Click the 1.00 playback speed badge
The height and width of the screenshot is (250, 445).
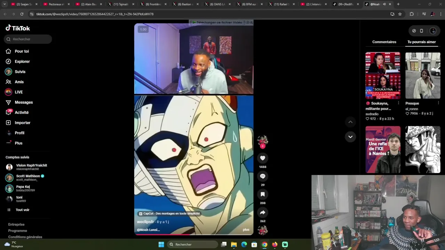point(143,30)
